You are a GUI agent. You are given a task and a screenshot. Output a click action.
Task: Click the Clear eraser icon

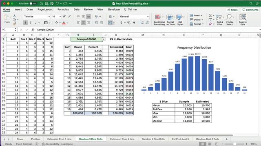(x=210, y=24)
